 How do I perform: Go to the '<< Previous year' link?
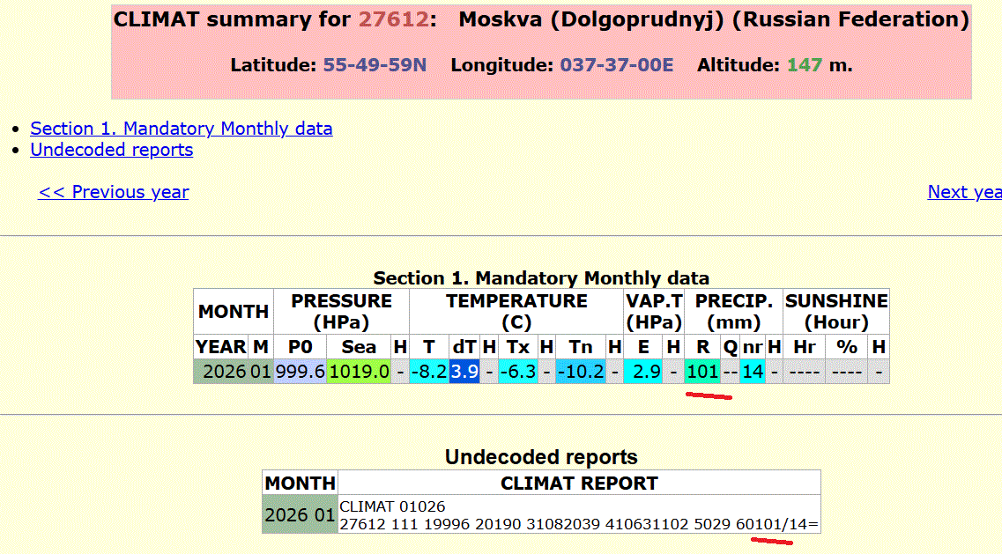(x=113, y=192)
